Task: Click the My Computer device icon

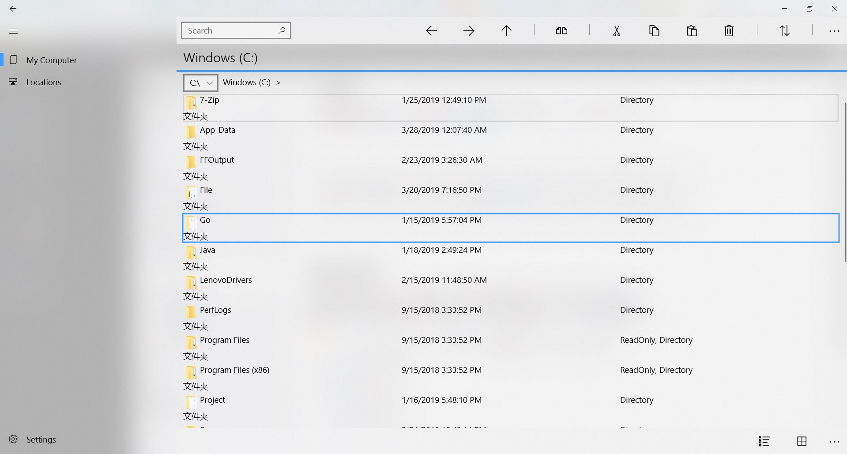Action: click(x=13, y=60)
